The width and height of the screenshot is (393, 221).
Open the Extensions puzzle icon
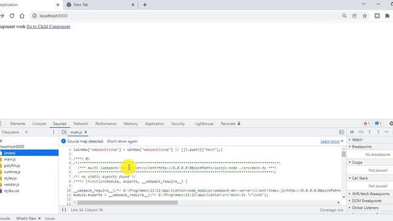pyautogui.click(x=387, y=16)
